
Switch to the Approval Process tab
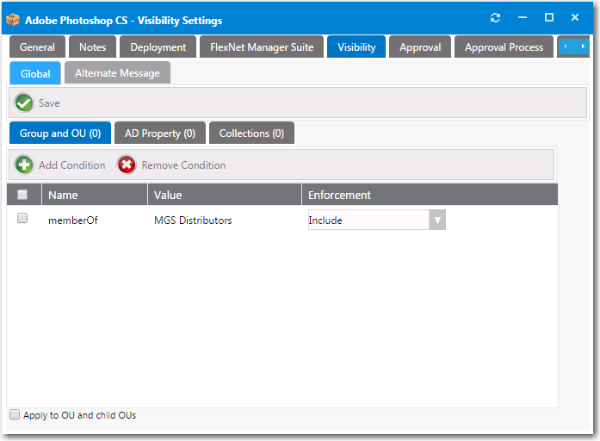[504, 47]
